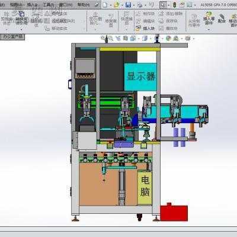This screenshot has height=237, width=237.
Task: Click the 制作块 (Make Block) tool
Action: click(x=145, y=14)
